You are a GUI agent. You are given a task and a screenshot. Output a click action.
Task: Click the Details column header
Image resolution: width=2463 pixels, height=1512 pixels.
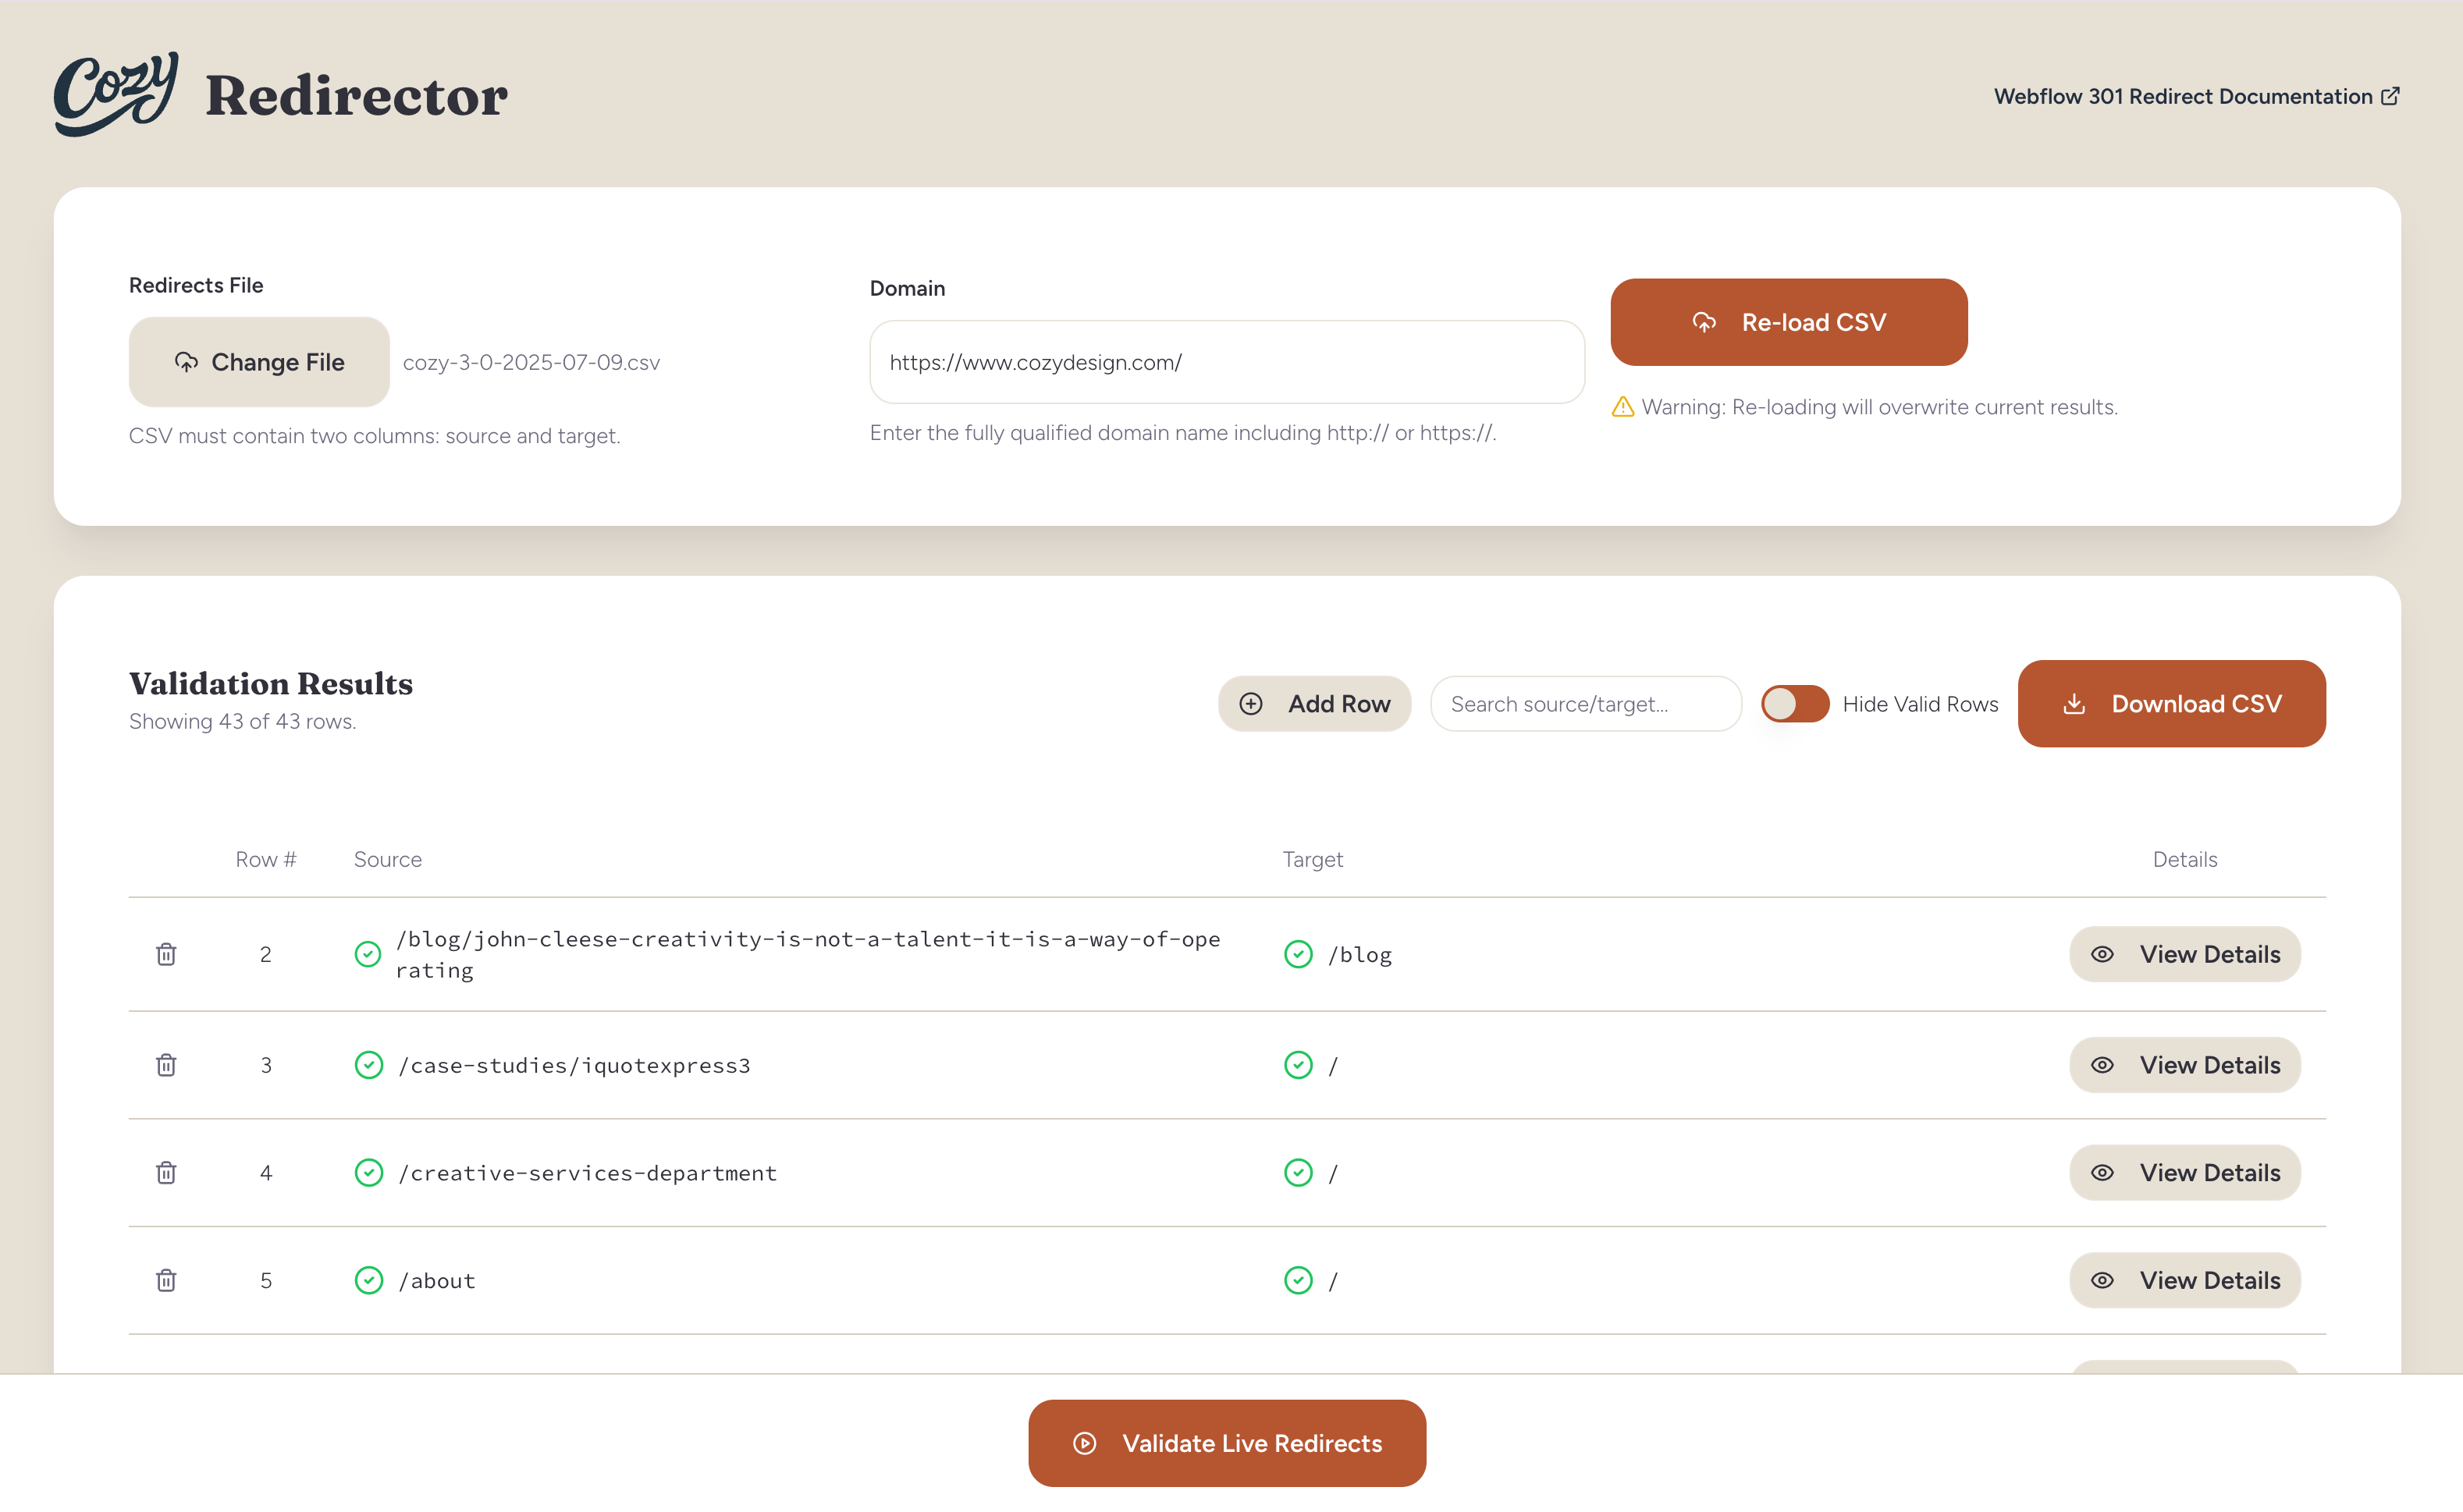click(x=2184, y=860)
